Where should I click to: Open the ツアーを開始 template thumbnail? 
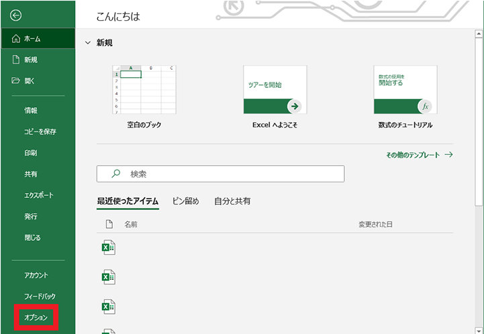[275, 89]
